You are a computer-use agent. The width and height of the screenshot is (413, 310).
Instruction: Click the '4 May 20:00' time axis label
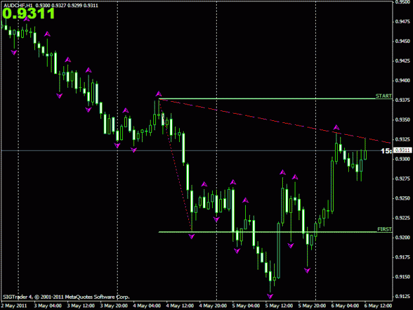(213, 306)
